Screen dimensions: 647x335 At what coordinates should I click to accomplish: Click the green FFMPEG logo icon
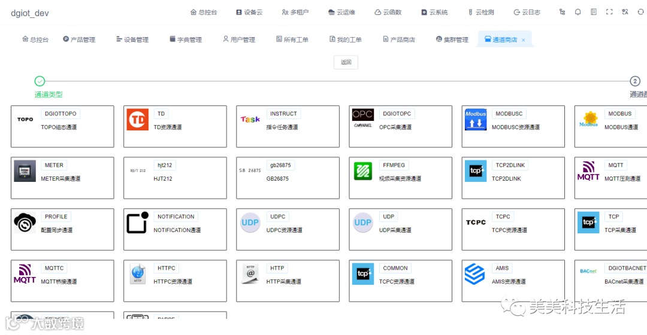point(362,171)
